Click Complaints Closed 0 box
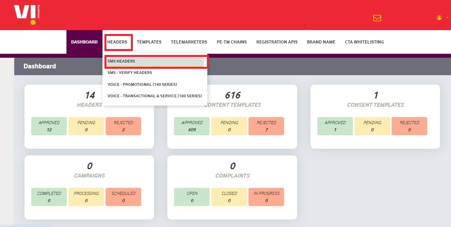The height and width of the screenshot is (227, 451). tap(229, 197)
